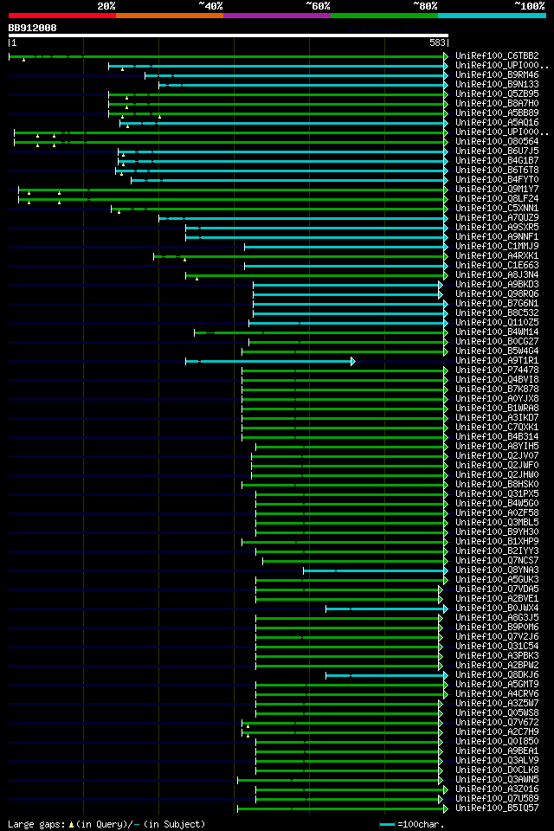Open hit UniRef100_Q5ZB95
554x831 pixels.
(x=497, y=93)
